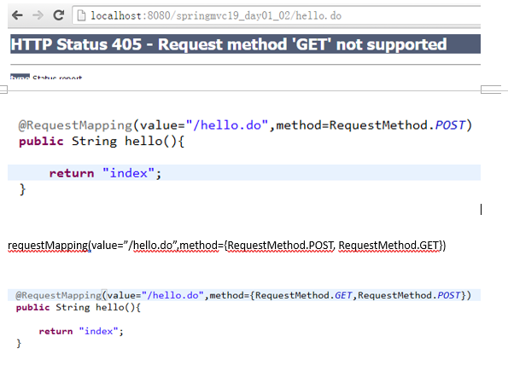The image size is (508, 365).
Task: Click the HTTP Status 405 heading
Action: tap(229, 44)
